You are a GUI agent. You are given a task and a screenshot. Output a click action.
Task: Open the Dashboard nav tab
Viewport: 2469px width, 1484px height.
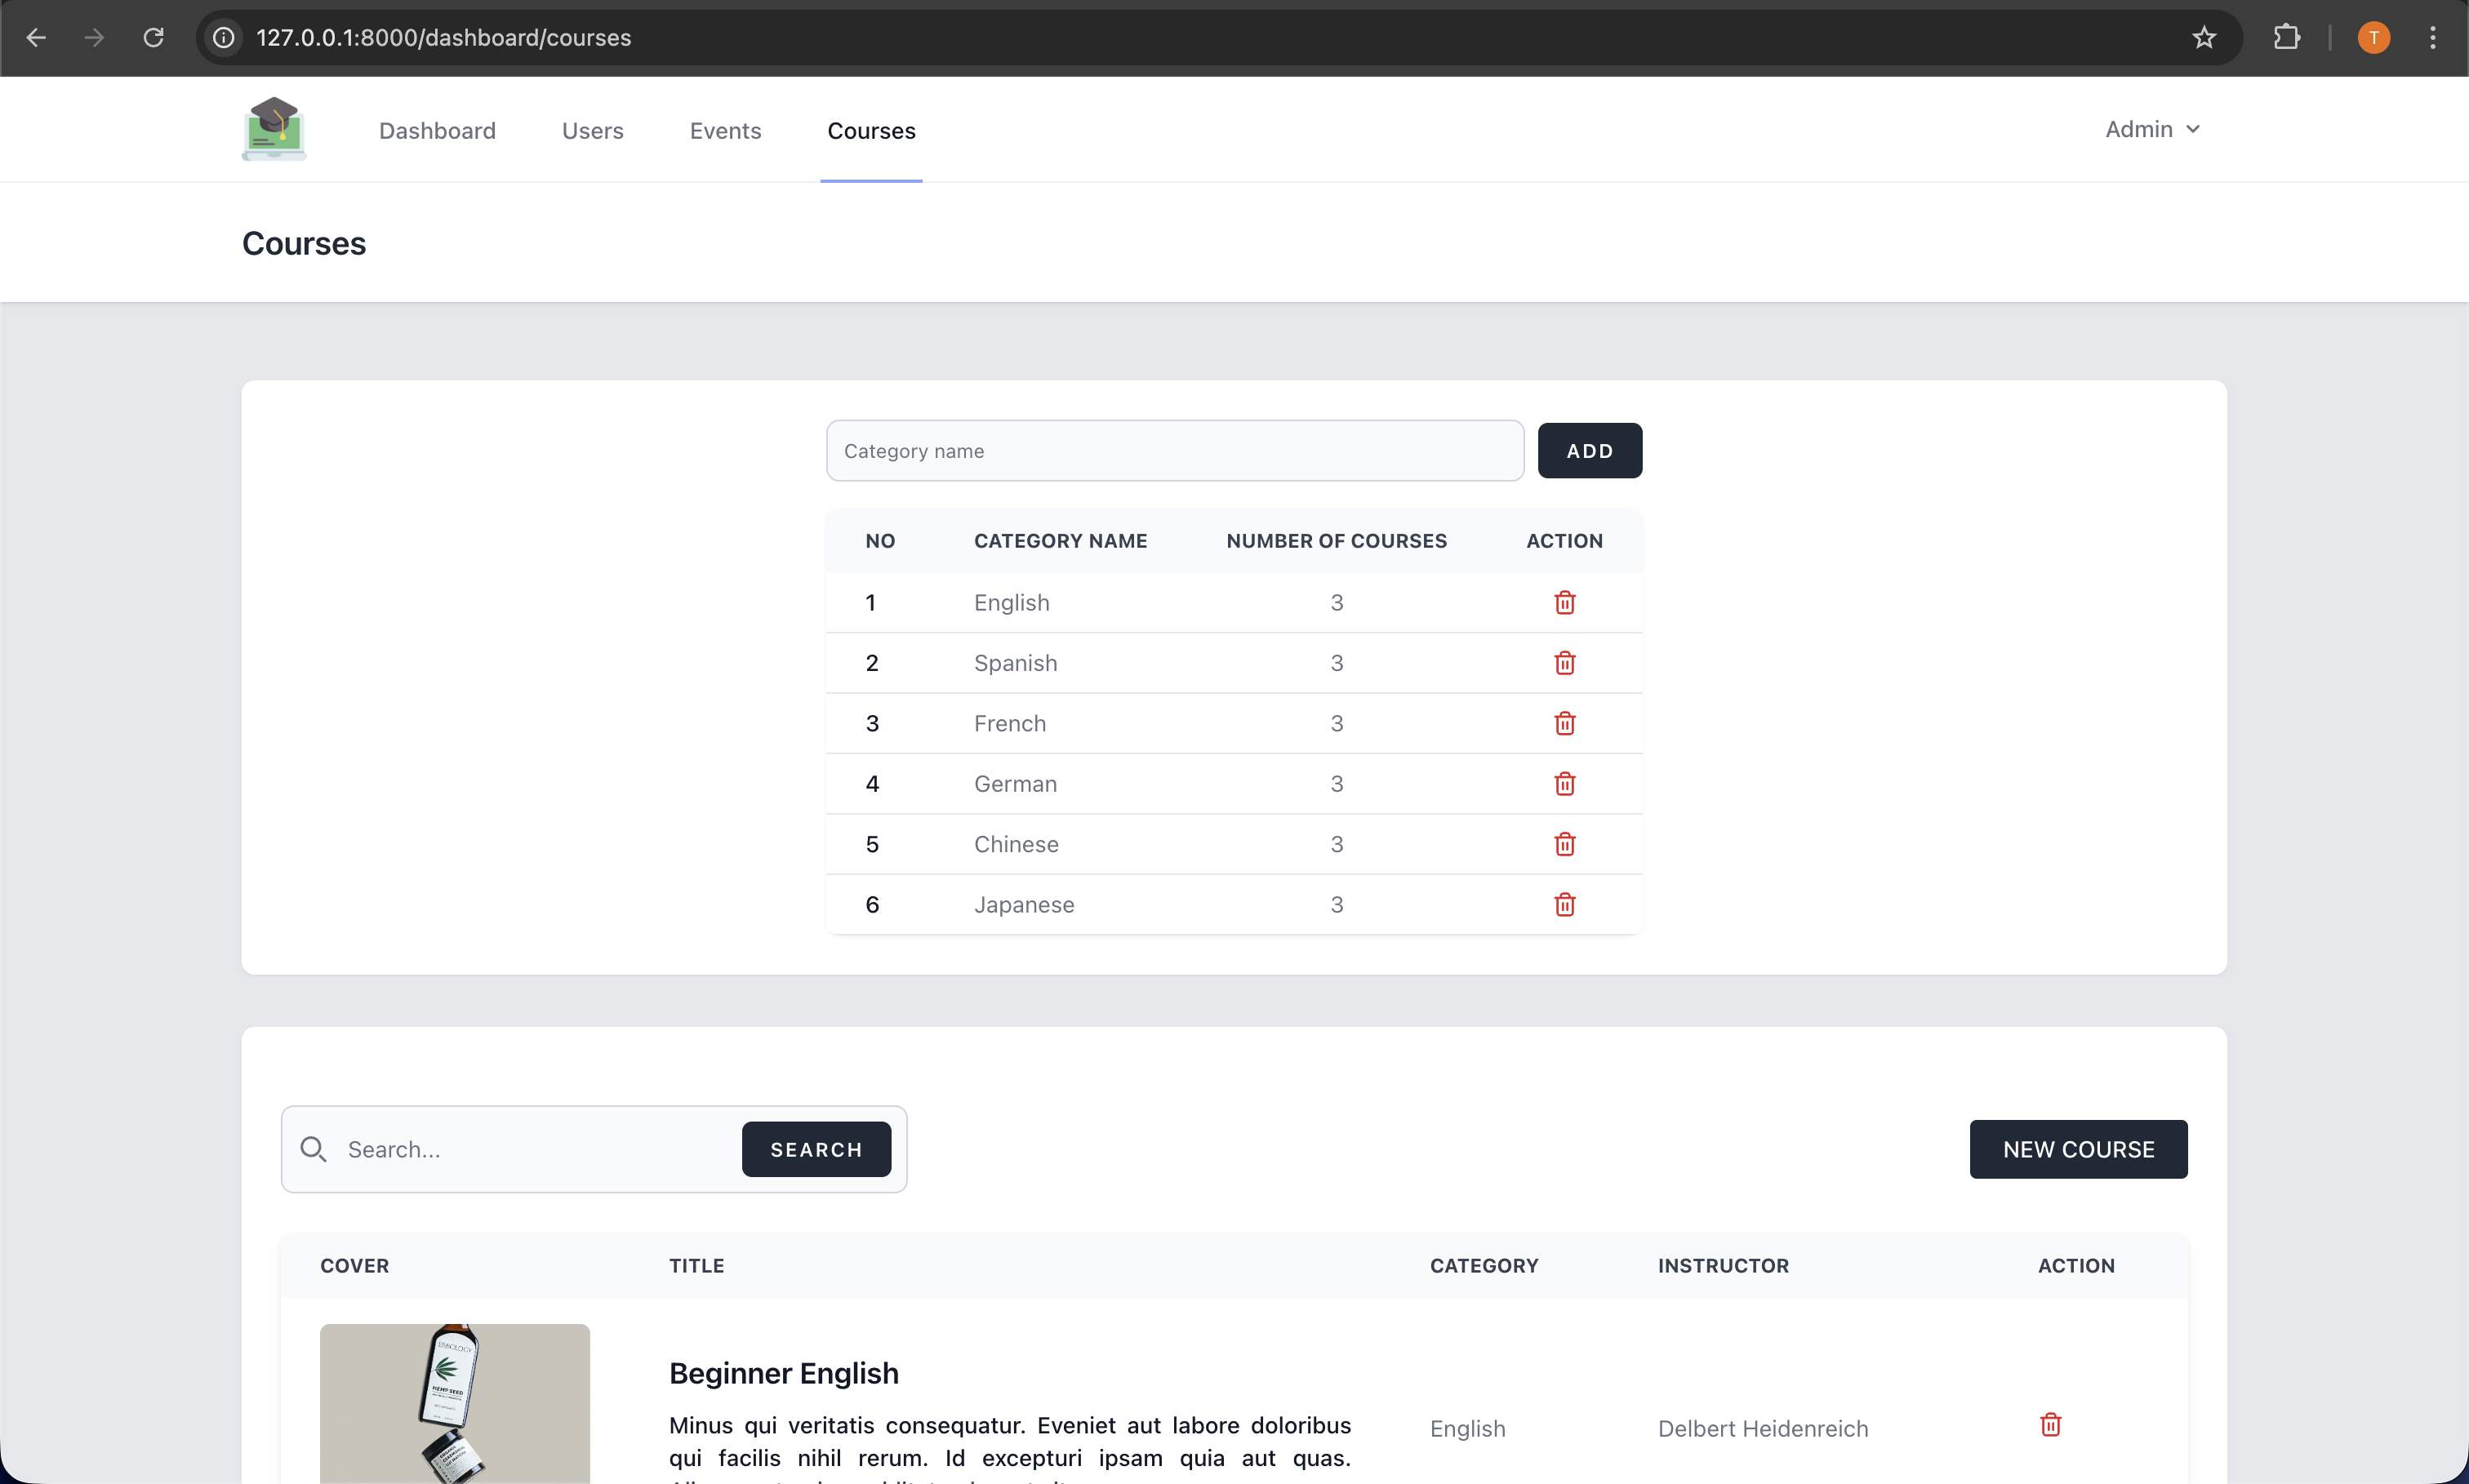(437, 131)
